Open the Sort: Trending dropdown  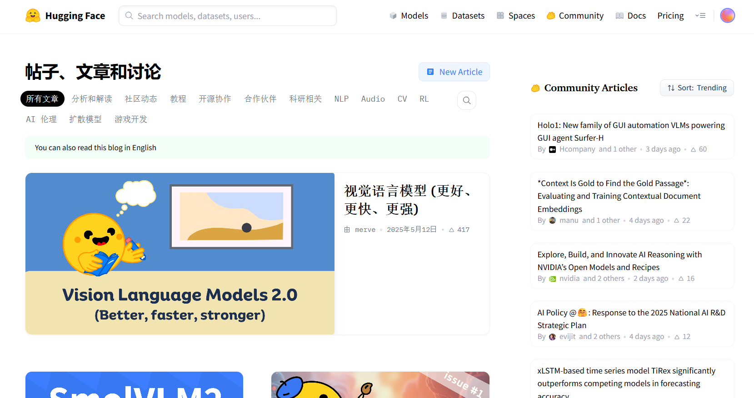(697, 88)
